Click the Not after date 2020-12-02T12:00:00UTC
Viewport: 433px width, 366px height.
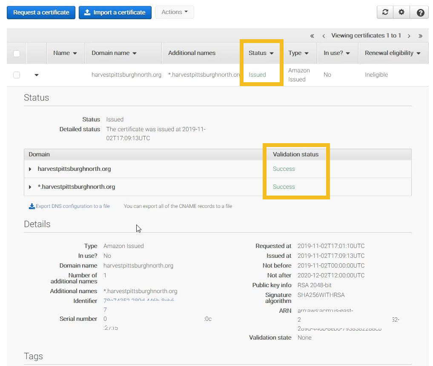pos(331,275)
